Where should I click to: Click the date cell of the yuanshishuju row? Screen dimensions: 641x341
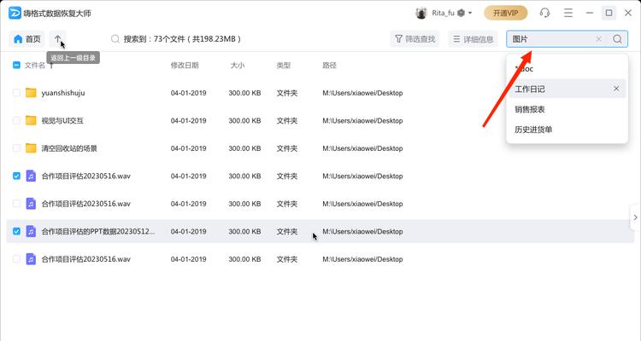(189, 93)
